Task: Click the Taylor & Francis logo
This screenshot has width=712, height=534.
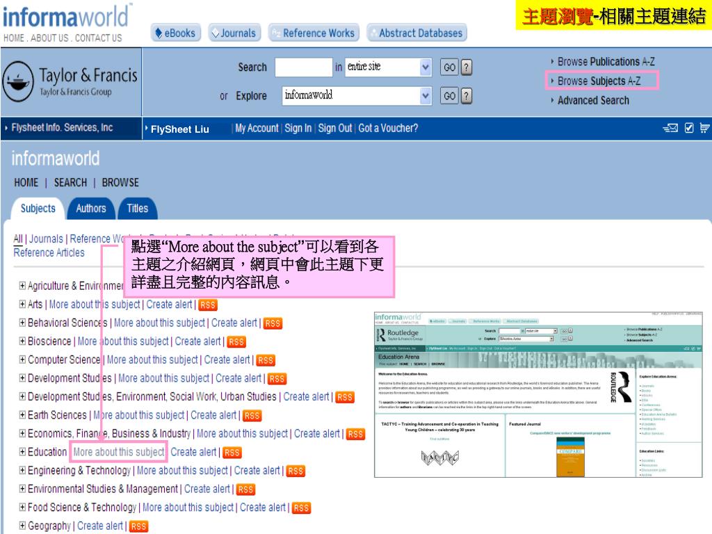Action: click(x=70, y=82)
